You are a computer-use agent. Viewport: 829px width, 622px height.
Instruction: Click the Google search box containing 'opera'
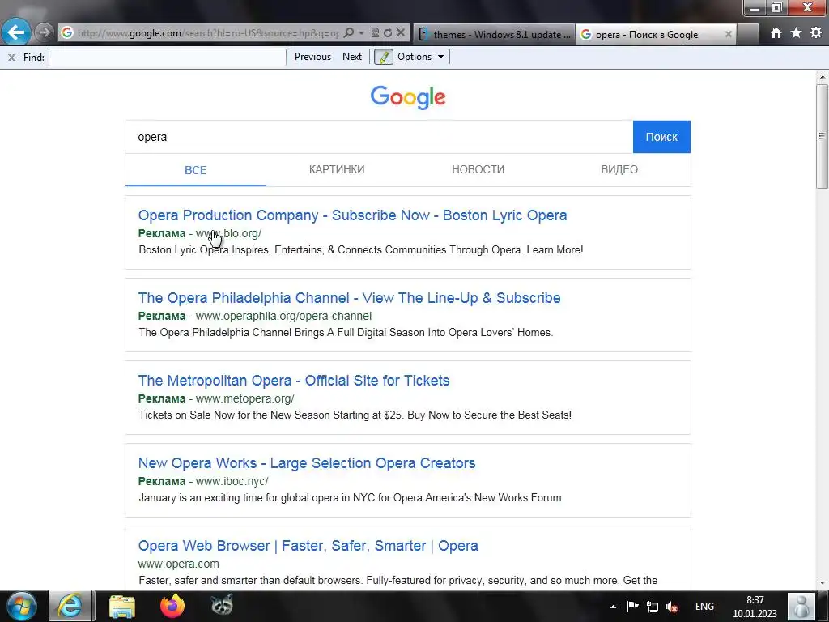tap(379, 137)
